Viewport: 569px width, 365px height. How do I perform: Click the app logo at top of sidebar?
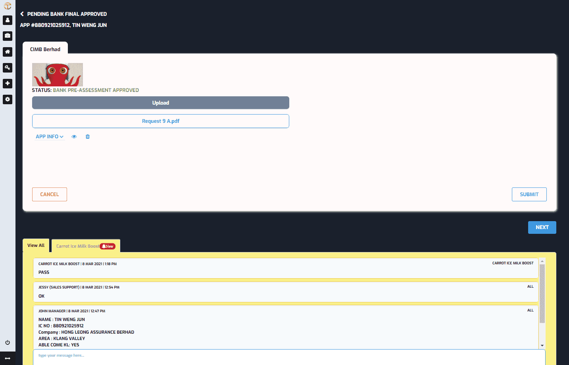tap(7, 6)
